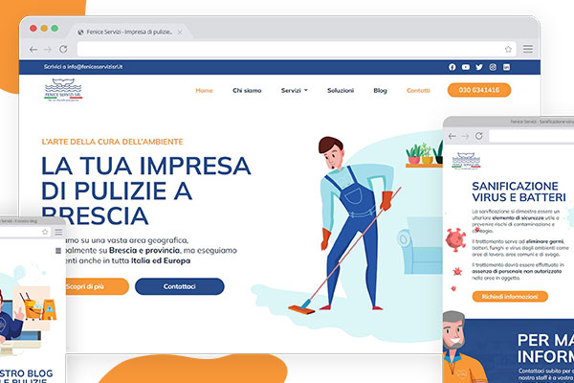
Task: Open the Facebook social icon
Action: [453, 67]
